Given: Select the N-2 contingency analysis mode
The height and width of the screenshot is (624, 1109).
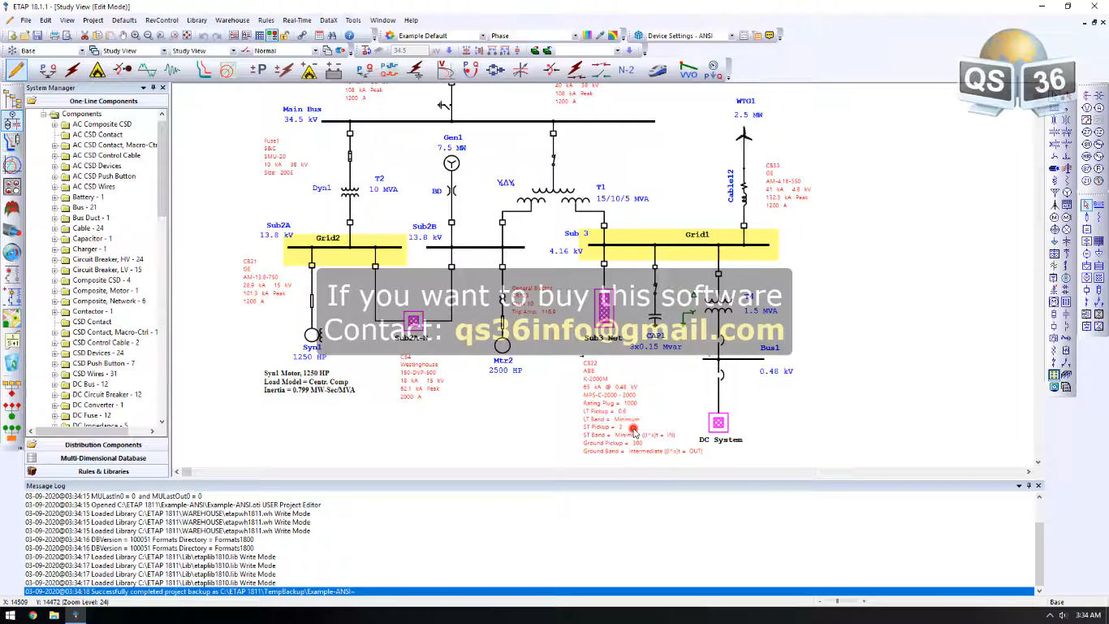Looking at the screenshot, I should (626, 70).
